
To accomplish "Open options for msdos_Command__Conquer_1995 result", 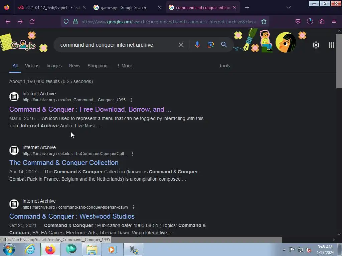I will click(x=131, y=100).
